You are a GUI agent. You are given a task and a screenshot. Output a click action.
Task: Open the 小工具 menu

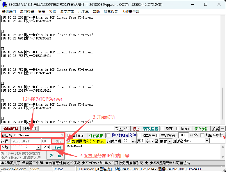[83, 12]
